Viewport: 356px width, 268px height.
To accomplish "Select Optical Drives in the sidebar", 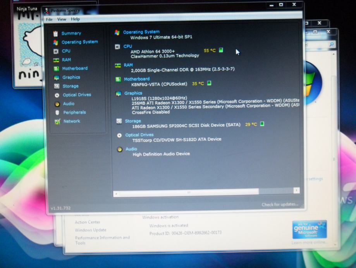I will [x=77, y=95].
